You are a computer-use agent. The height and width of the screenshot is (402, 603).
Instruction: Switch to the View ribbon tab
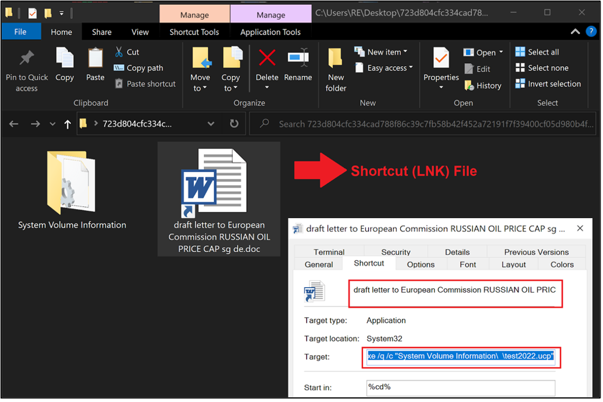(x=140, y=32)
